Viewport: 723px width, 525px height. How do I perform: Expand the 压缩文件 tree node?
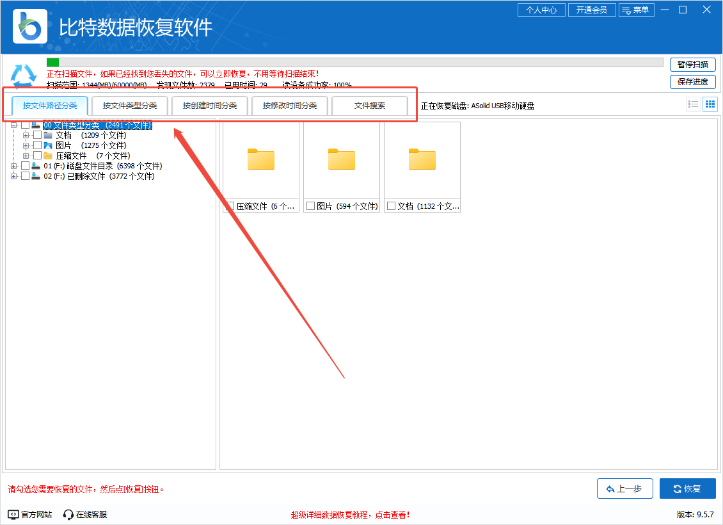pyautogui.click(x=26, y=156)
